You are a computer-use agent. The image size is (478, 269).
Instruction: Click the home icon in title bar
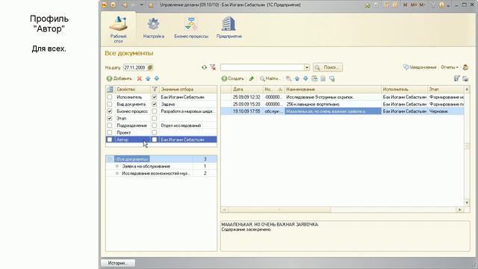point(151,5)
